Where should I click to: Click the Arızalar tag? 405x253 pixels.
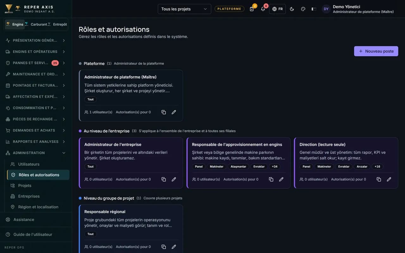click(x=362, y=167)
